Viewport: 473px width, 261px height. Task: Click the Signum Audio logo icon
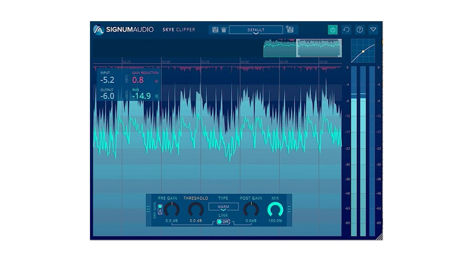(x=99, y=30)
